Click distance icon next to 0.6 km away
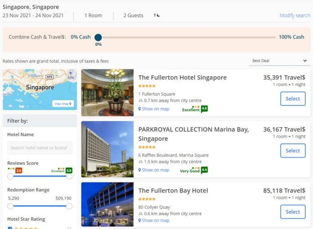The width and height of the screenshot is (313, 229). 140,214
